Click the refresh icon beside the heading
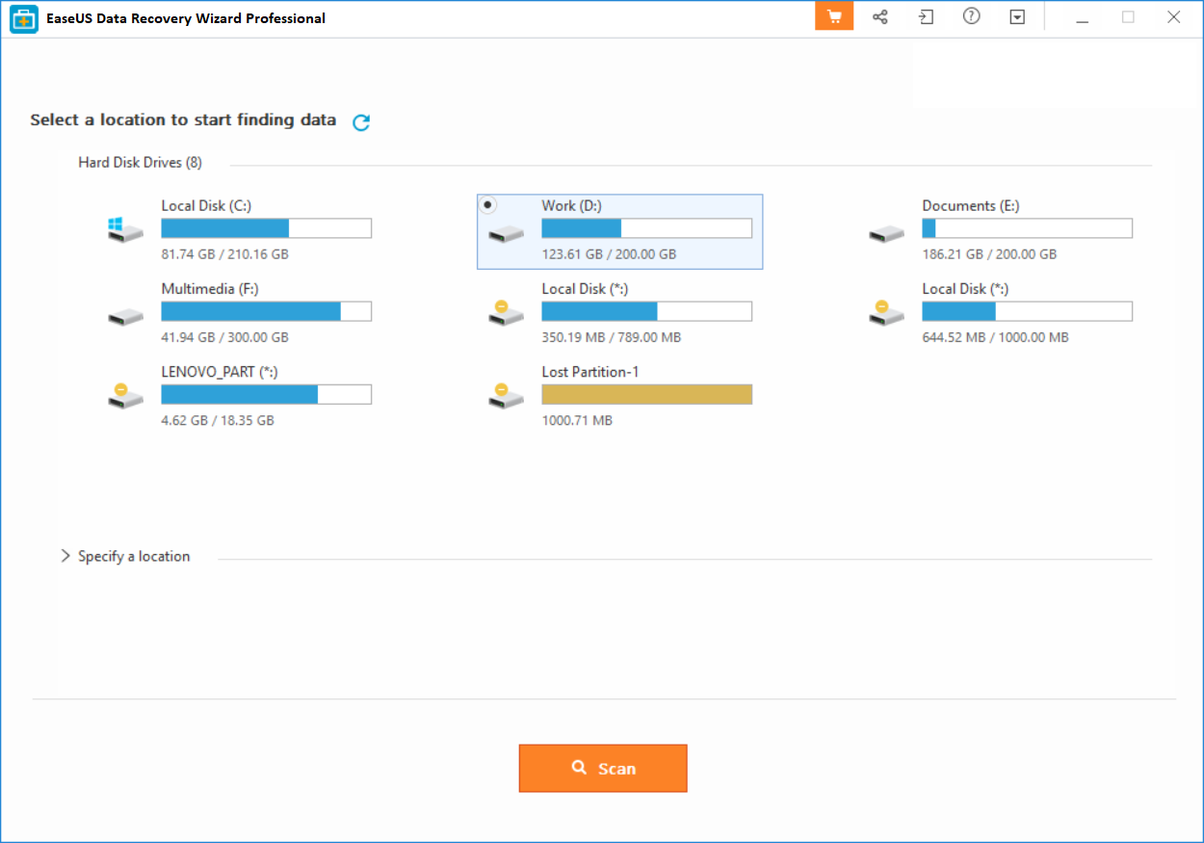The width and height of the screenshot is (1204, 843). point(361,122)
